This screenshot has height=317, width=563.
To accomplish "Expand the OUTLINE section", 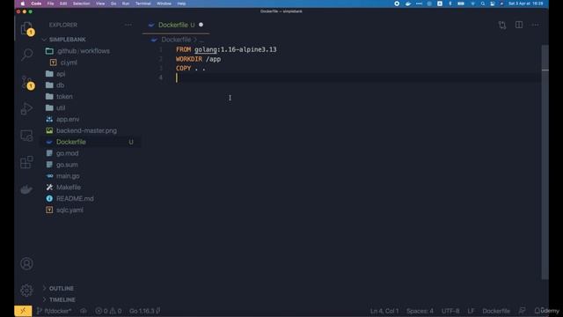I will [61, 288].
